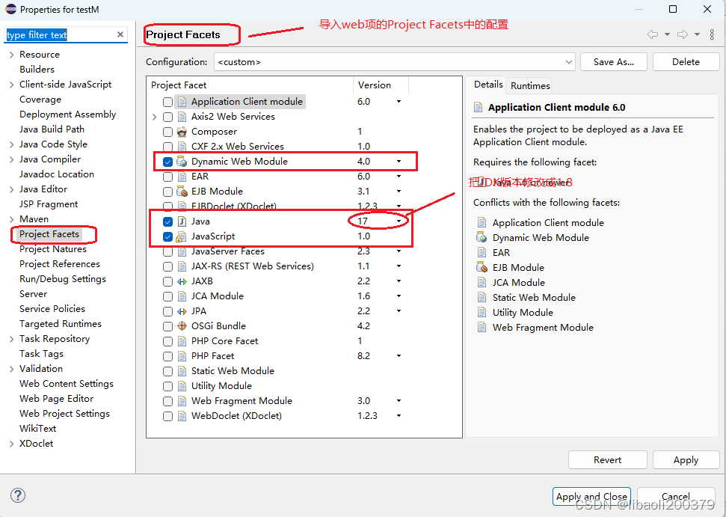
Task: Open the Java version 17 dropdown
Action: 399,221
